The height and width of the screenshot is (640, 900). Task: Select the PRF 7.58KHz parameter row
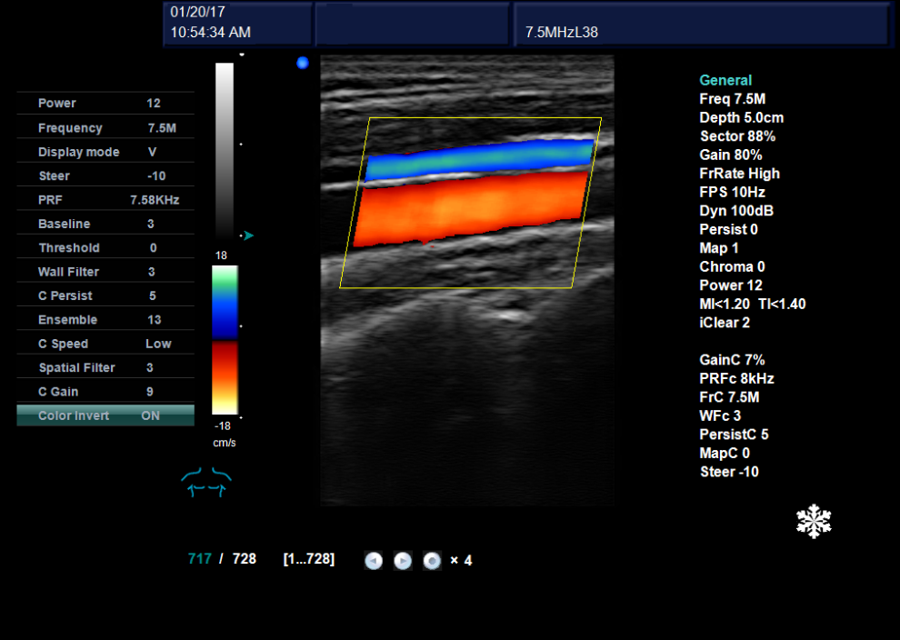pos(105,200)
